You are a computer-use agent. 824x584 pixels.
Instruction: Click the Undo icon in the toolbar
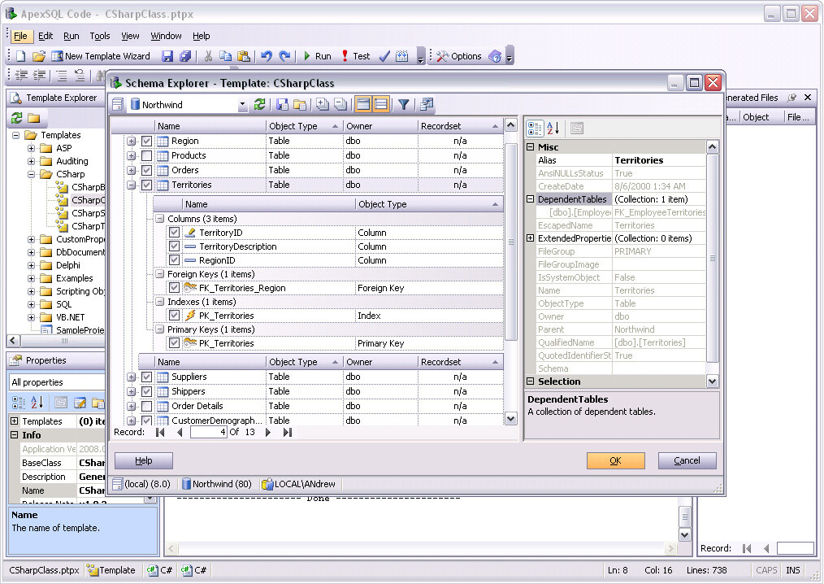tap(267, 56)
